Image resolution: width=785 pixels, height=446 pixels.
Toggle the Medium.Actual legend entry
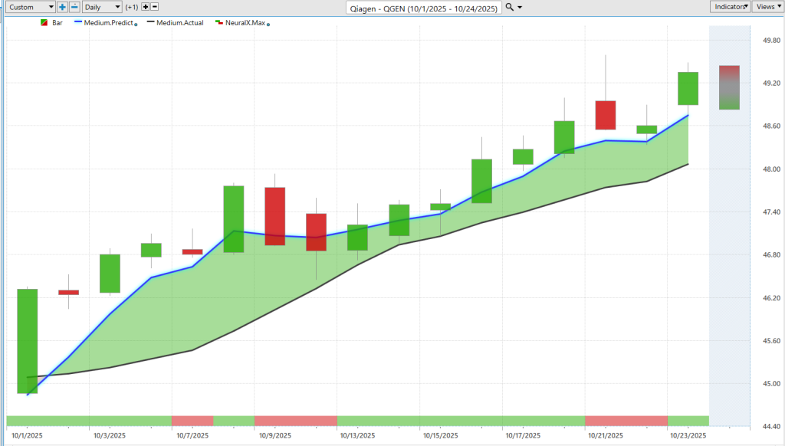(179, 23)
